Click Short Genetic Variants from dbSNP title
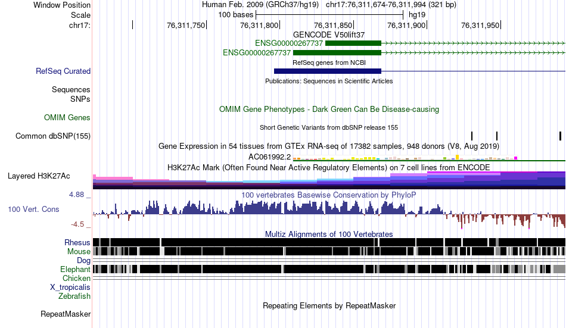The image size is (566, 328). 329,127
